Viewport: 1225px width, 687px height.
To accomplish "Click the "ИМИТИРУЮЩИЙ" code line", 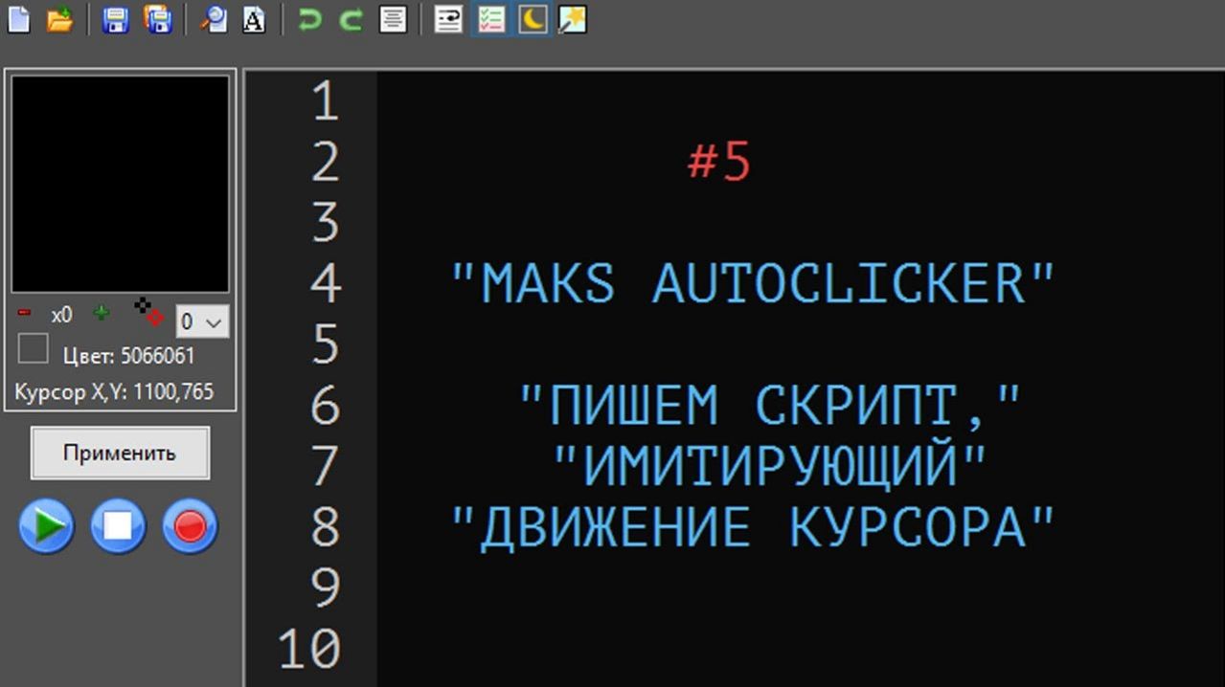I will point(770,466).
